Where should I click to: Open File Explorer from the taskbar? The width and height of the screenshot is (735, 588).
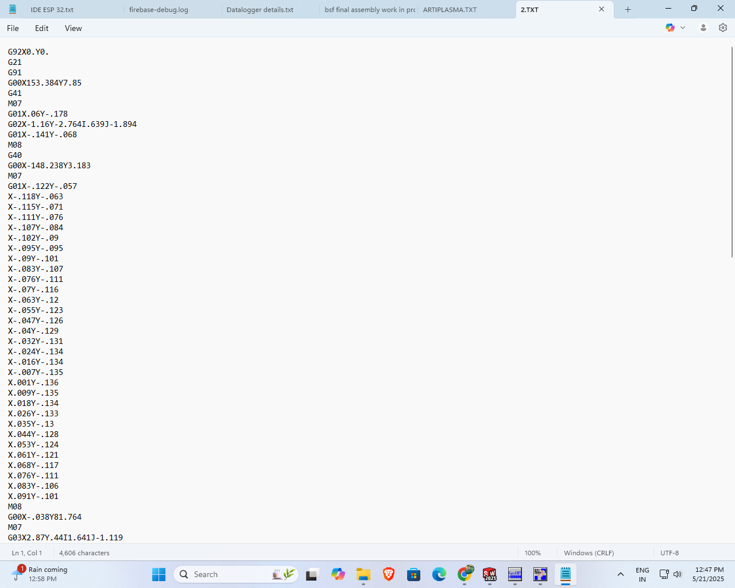click(x=363, y=574)
